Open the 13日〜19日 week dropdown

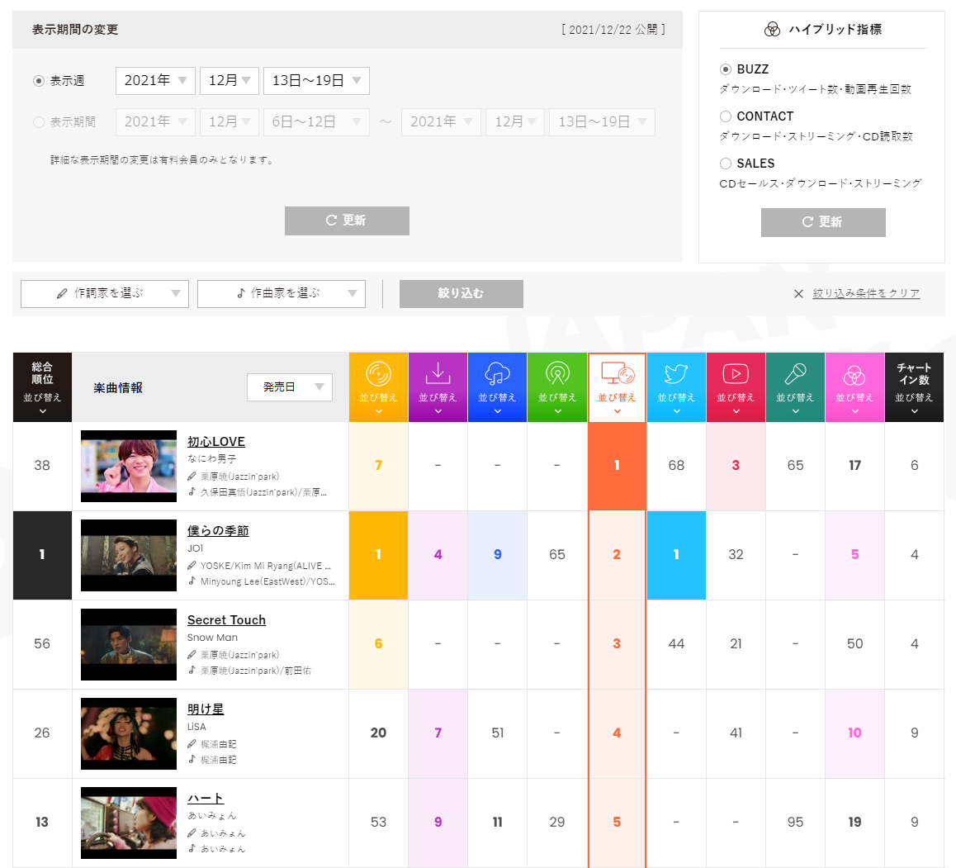(316, 80)
